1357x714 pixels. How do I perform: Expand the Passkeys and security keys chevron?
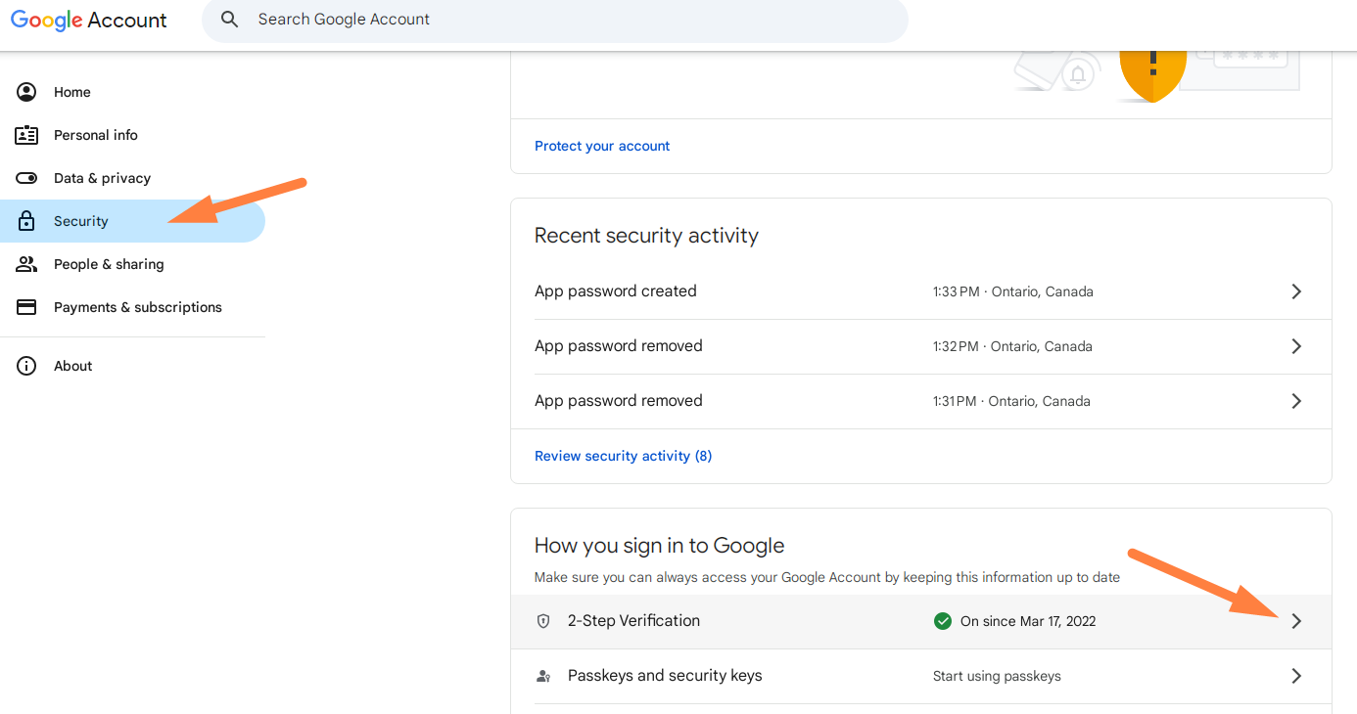tap(1296, 676)
